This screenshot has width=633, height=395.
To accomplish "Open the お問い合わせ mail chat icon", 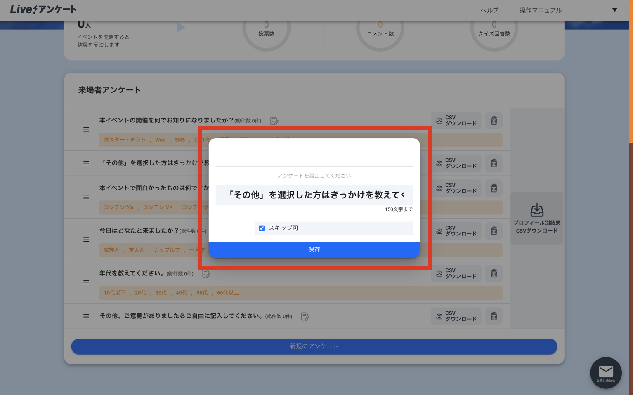I will [x=605, y=373].
